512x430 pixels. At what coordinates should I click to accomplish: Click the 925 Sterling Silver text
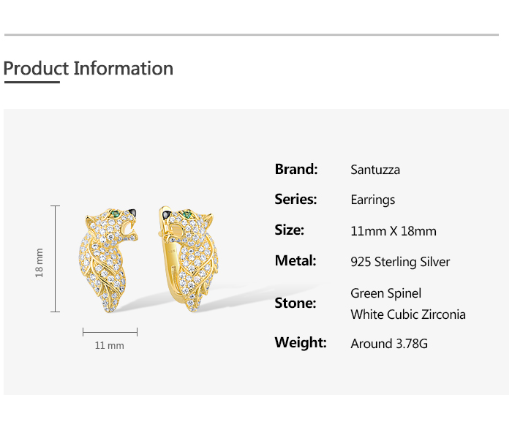(400, 262)
